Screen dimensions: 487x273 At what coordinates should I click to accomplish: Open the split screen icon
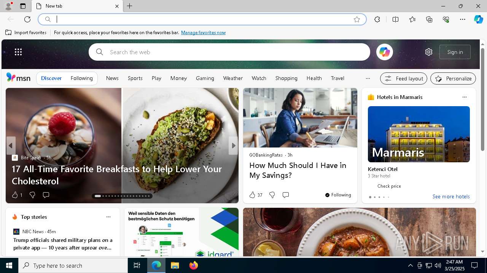tap(395, 19)
